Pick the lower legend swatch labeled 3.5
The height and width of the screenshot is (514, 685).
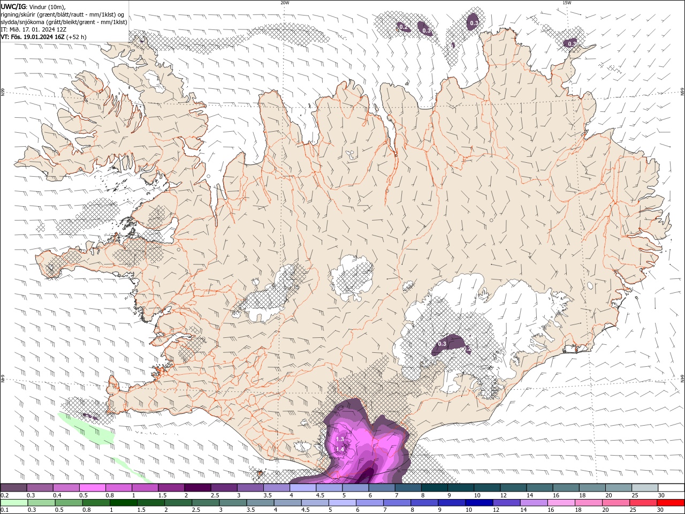260,503
